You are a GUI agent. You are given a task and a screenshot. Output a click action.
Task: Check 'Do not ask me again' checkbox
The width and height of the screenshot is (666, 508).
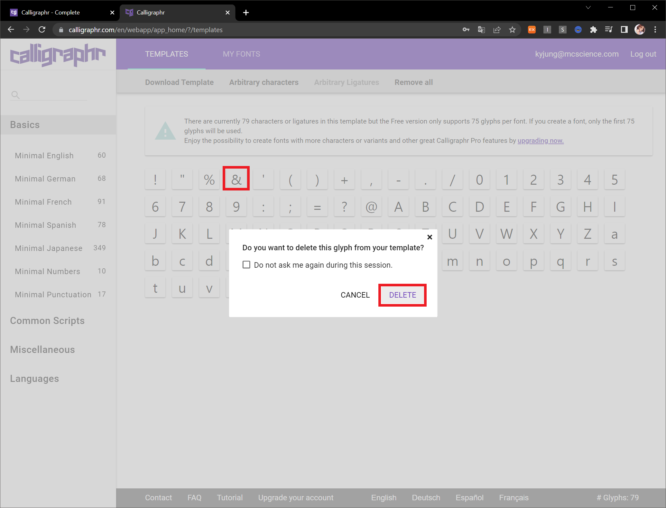click(x=246, y=265)
